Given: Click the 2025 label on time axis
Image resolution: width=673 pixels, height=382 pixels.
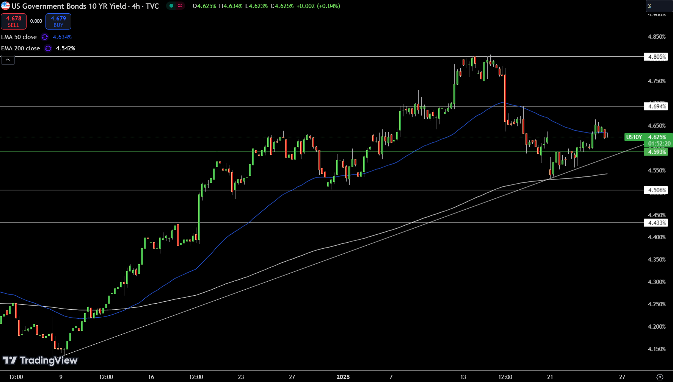Looking at the screenshot, I should click(x=343, y=377).
